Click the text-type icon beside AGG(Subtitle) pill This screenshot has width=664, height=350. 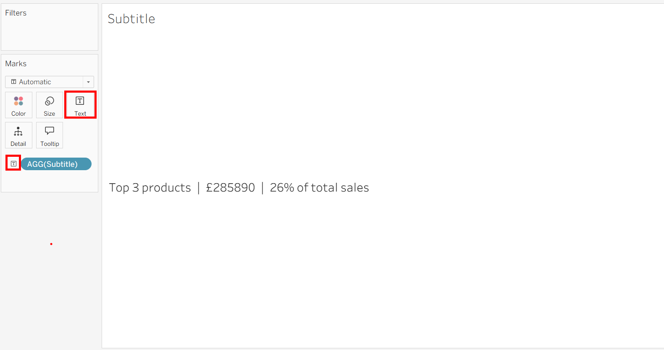[x=13, y=163]
